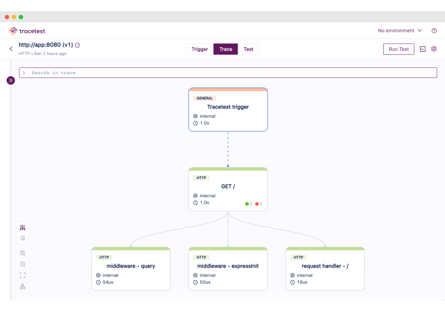The image size is (445, 312).
Task: Click the gear icon on GET / node
Action: tap(195, 196)
